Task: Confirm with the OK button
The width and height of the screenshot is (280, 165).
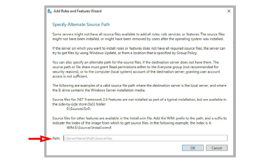Action: click(193, 148)
